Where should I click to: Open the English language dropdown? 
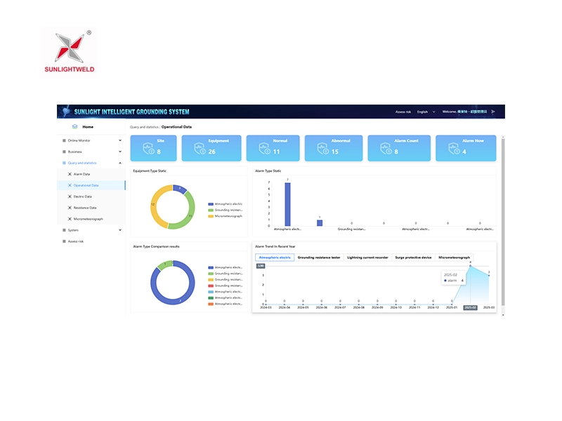(x=426, y=112)
